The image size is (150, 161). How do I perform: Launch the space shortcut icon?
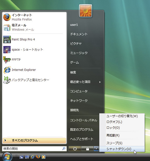click(x=7, y=50)
